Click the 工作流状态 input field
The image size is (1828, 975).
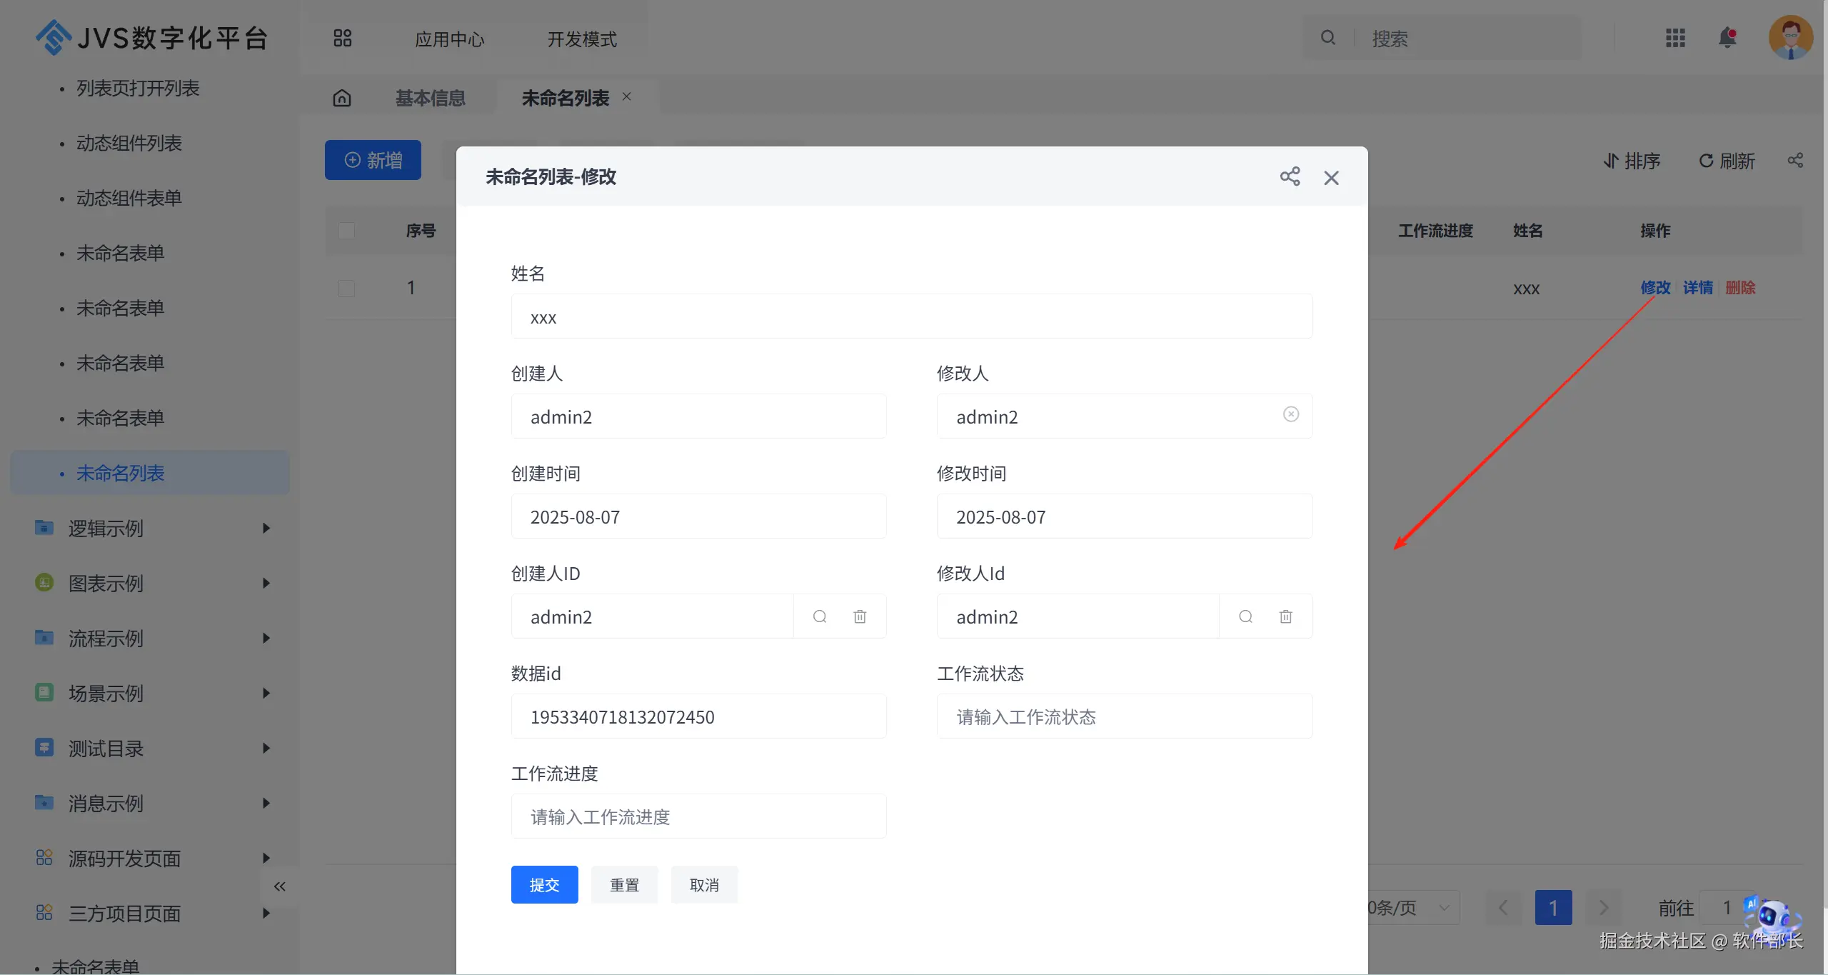pos(1124,716)
